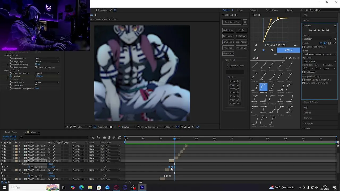Delete a Flow preset with the trash icon

pyautogui.click(x=298, y=58)
